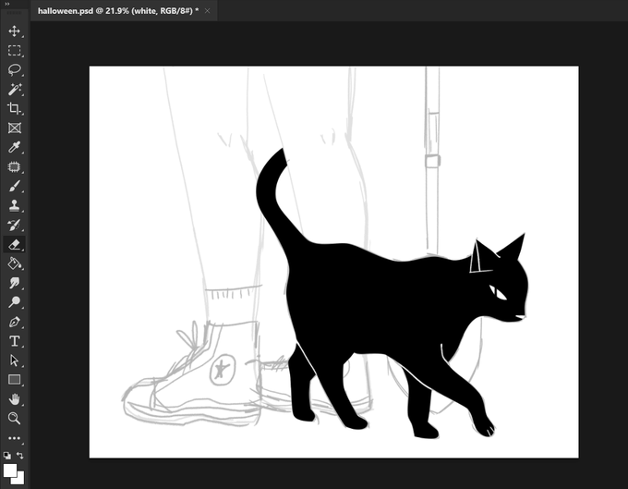Viewport: 628px width, 489px height.
Task: Select the Rectangular Marquee tool
Action: pyautogui.click(x=15, y=51)
